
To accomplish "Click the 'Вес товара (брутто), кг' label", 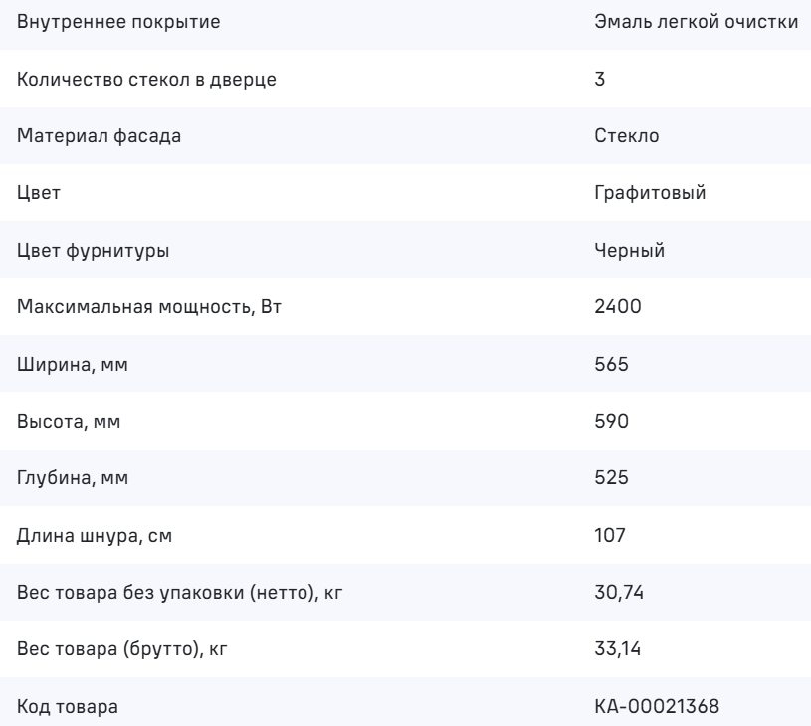I will 129,652.
